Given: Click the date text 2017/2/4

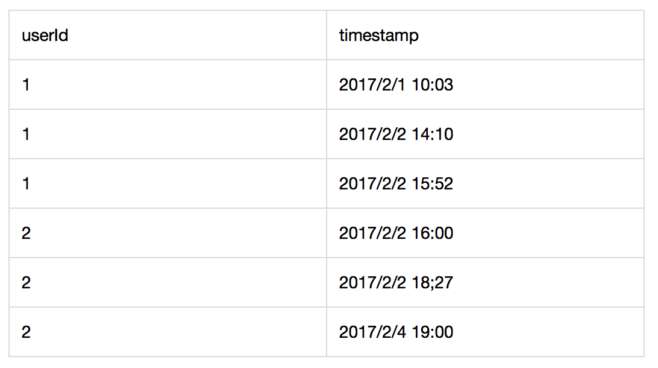Looking at the screenshot, I should pos(372,332).
